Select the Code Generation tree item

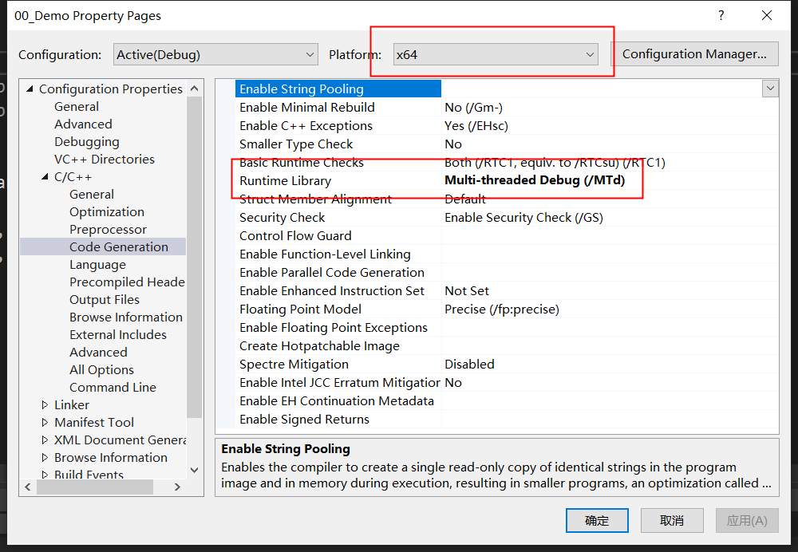pos(119,246)
